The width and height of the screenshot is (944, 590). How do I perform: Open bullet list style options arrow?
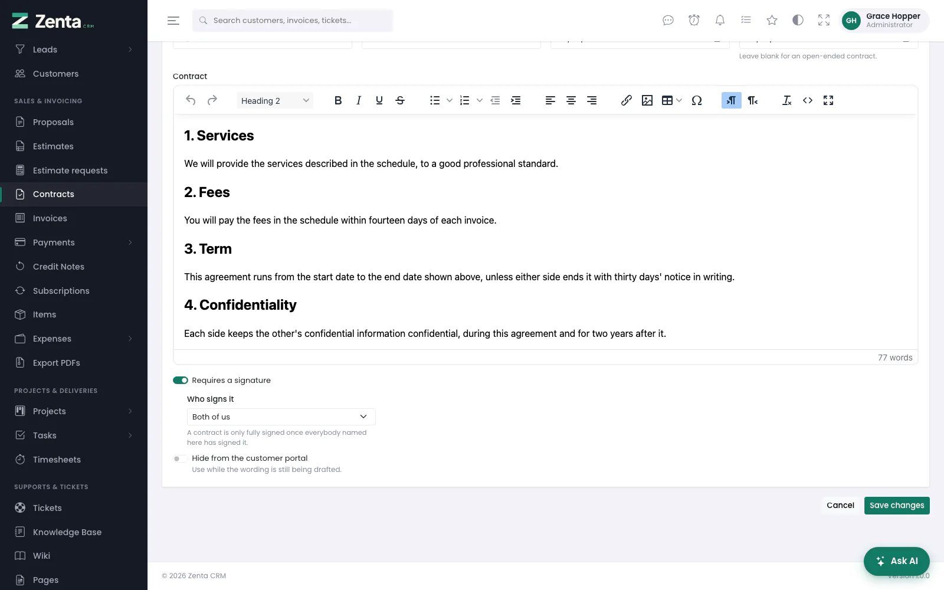coord(449,100)
